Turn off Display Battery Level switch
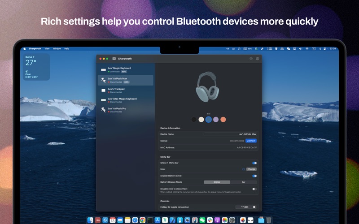Viewport: 359px width, 224px height. pos(254,176)
